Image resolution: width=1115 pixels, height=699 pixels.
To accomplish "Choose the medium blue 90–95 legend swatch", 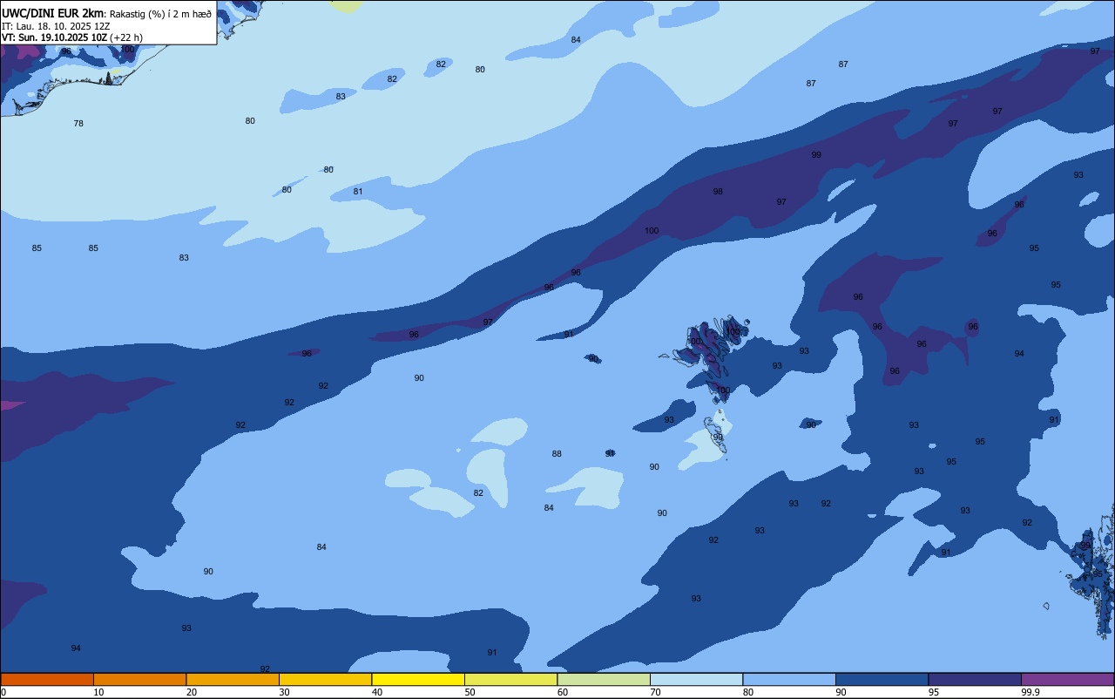I will [x=882, y=679].
